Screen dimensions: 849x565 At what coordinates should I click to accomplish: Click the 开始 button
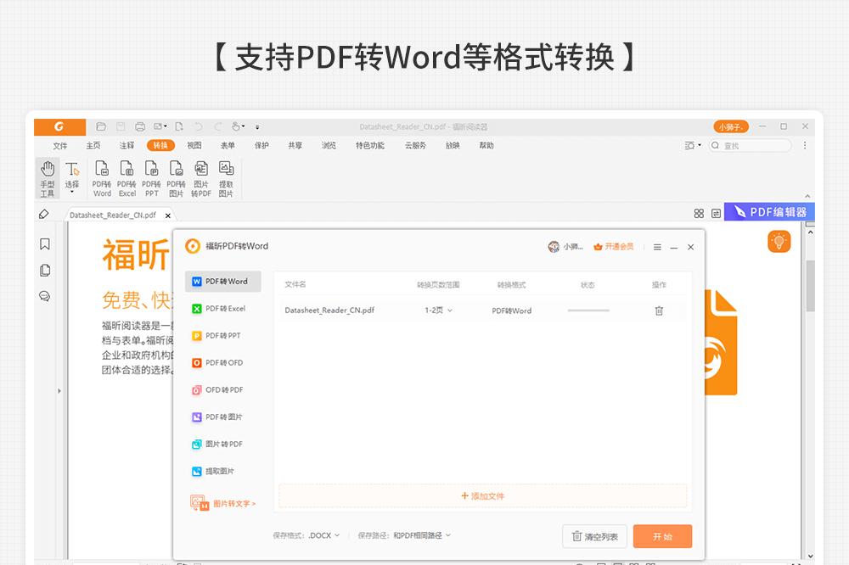tap(662, 536)
